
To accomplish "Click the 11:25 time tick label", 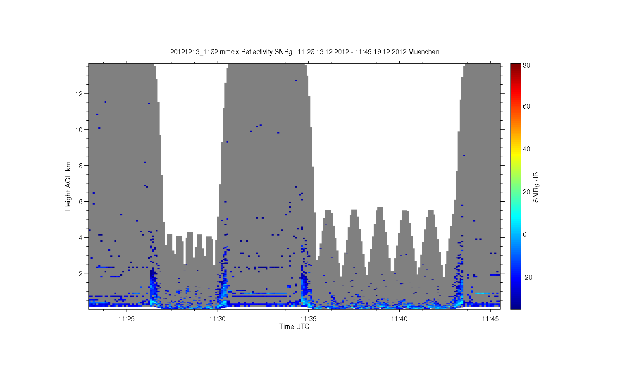I will pos(126,319).
